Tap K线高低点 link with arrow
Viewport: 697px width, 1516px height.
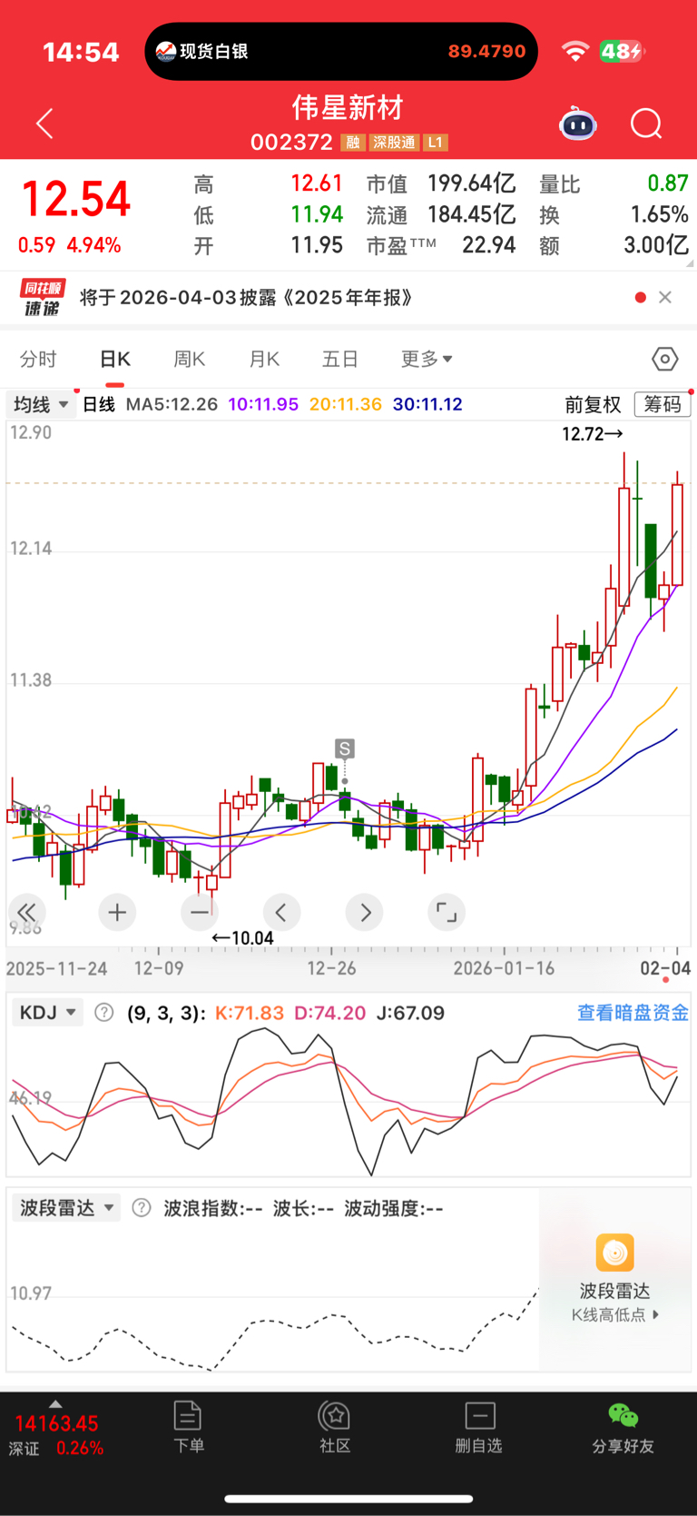[614, 1314]
